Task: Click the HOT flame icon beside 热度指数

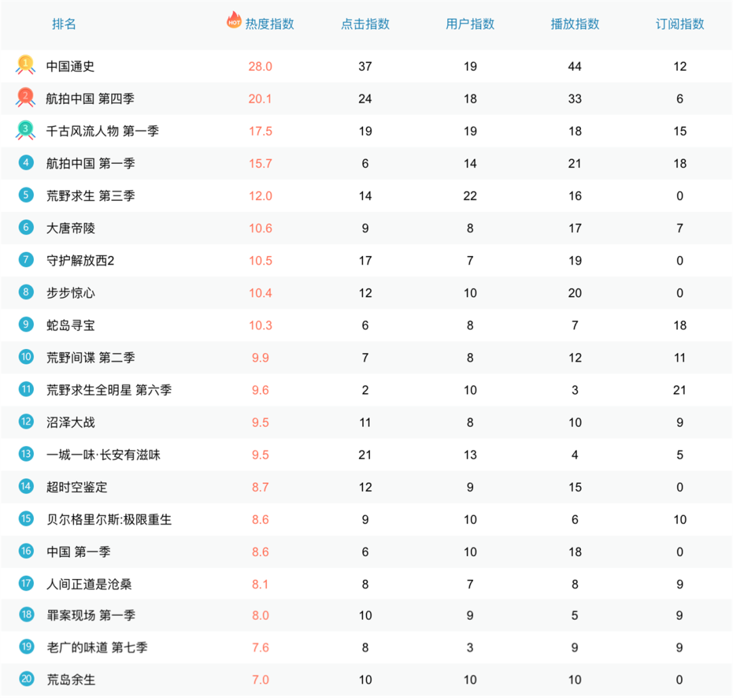Action: 233,20
